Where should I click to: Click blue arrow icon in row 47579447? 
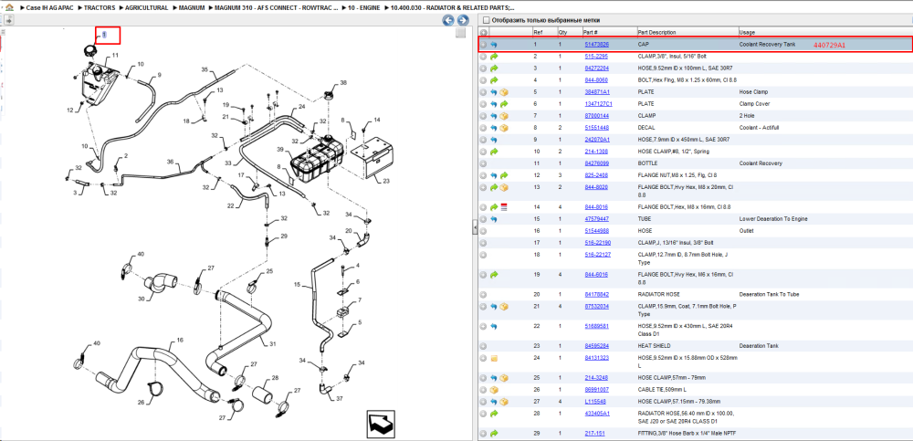click(494, 219)
